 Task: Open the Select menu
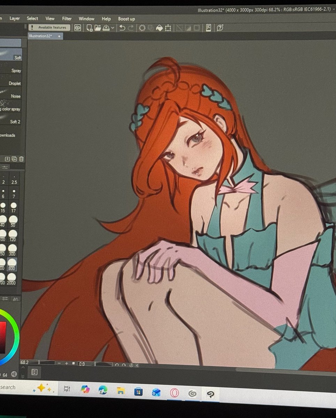point(32,18)
